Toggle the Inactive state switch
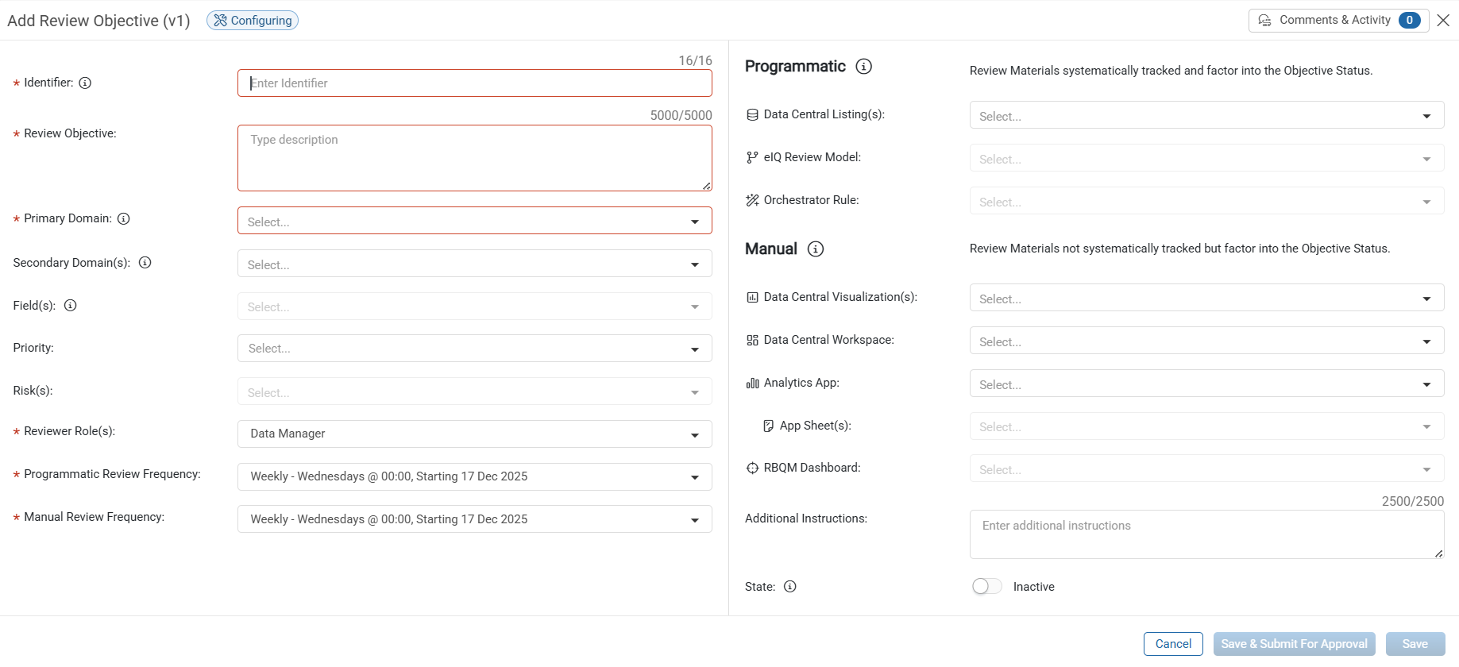The image size is (1459, 667). tap(987, 587)
